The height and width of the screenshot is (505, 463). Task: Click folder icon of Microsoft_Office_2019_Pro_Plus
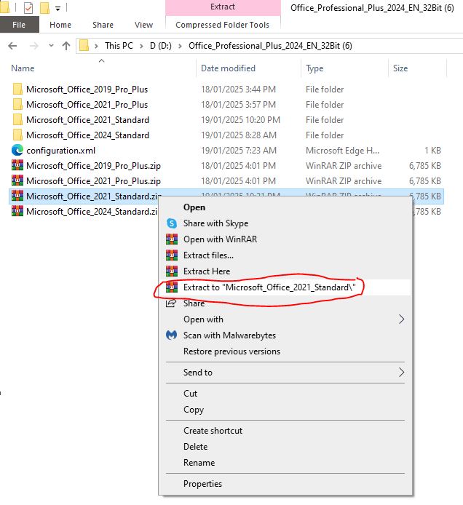[17, 89]
